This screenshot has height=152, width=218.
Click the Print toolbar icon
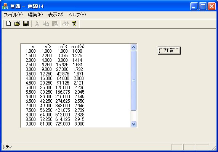tap(66, 24)
